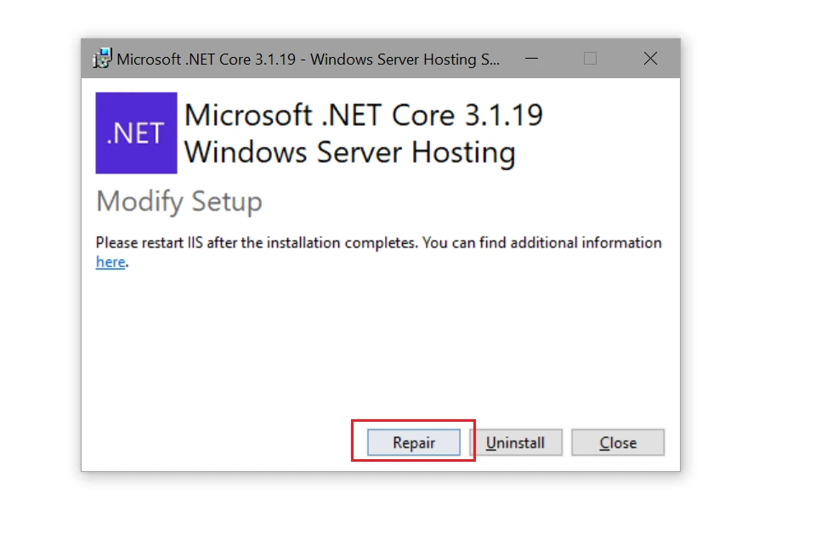Open the "here" additional information link

coord(110,262)
